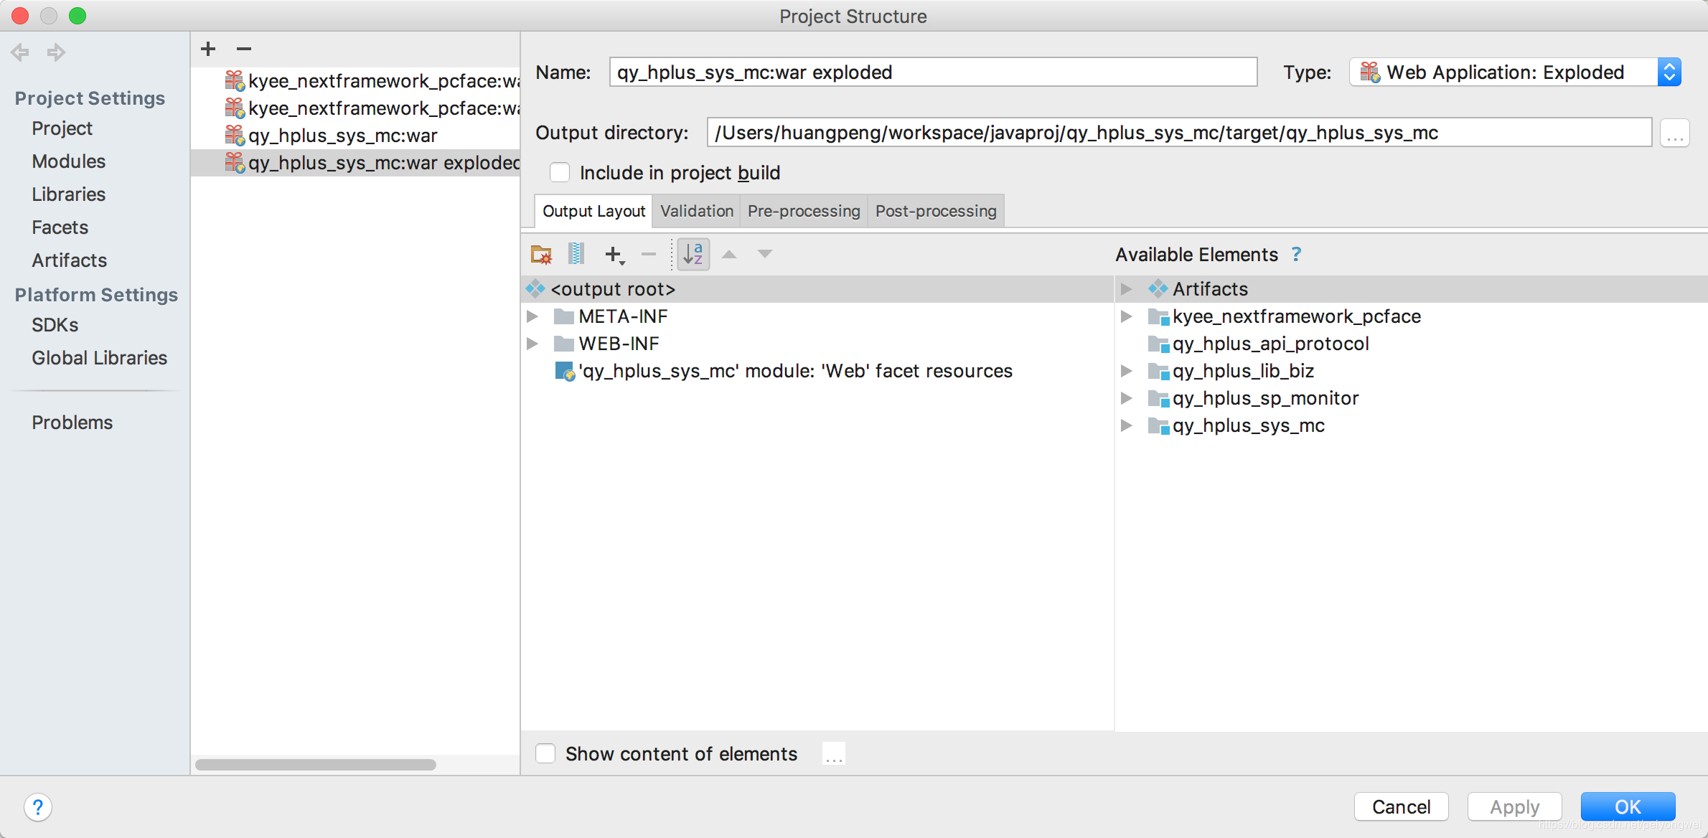
Task: Browse output directory with the ellipsis button
Action: [1674, 133]
